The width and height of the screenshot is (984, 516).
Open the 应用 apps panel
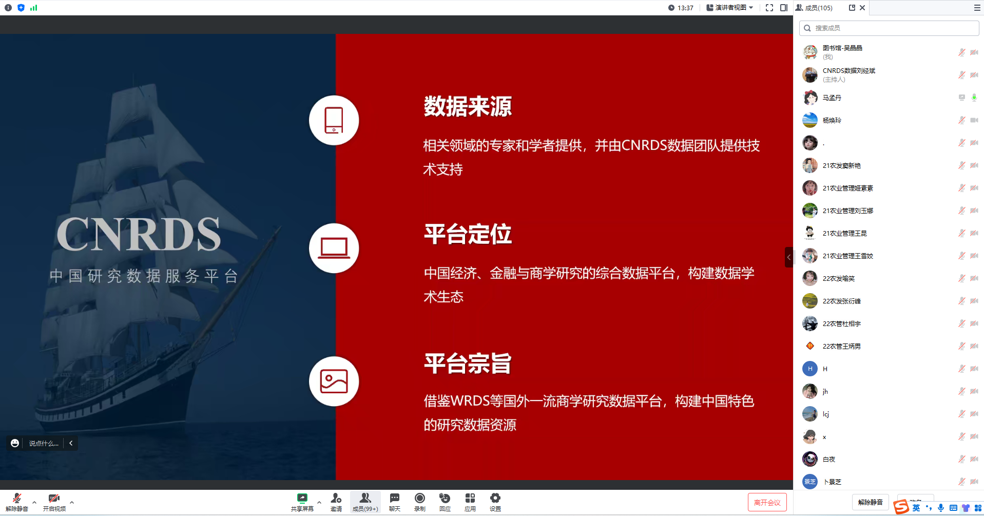[x=470, y=502]
